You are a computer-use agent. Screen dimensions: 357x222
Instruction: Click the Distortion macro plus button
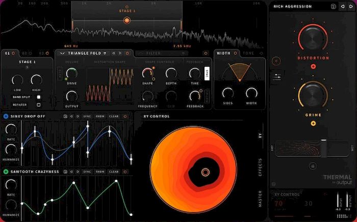coord(313,67)
